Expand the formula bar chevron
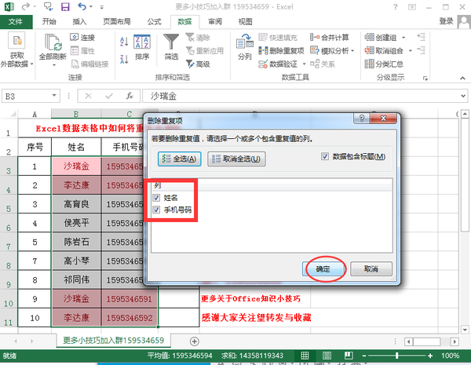471x365 pixels. coord(463,96)
